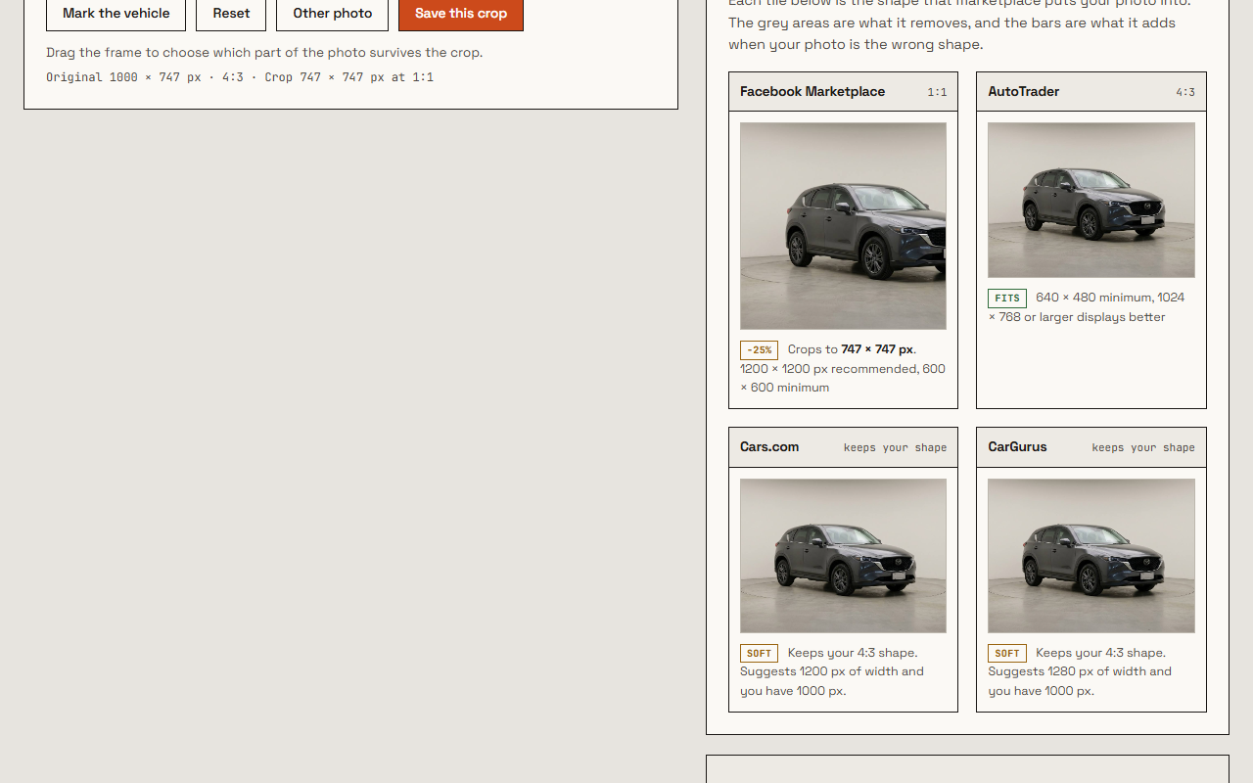Click the -25% crop badge

(759, 350)
